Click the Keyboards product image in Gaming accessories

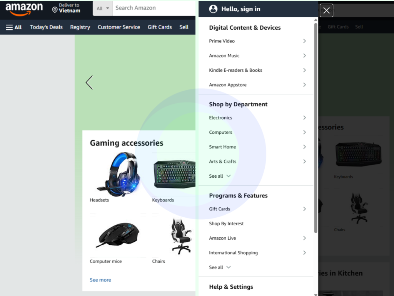174,174
